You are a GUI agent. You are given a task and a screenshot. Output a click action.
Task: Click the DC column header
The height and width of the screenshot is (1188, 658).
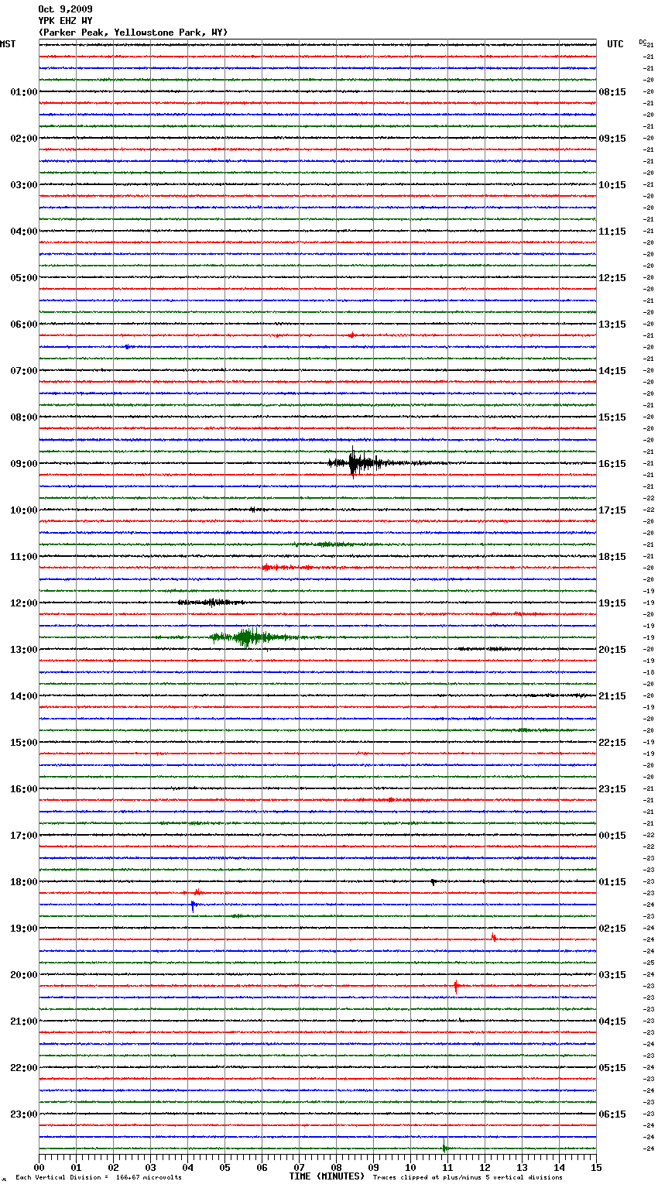point(643,42)
